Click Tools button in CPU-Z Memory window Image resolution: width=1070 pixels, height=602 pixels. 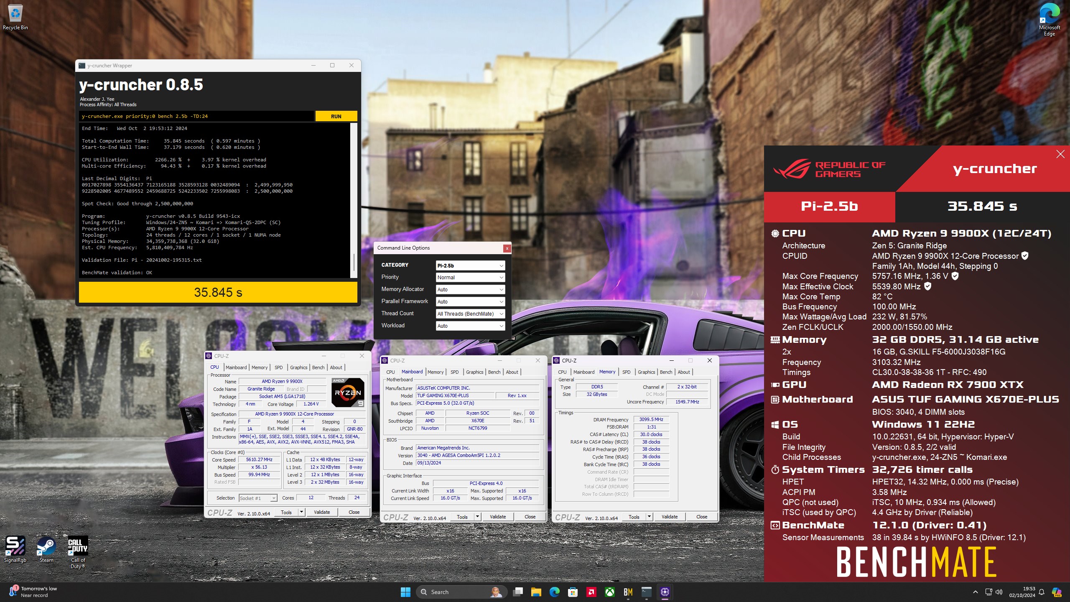pyautogui.click(x=634, y=517)
